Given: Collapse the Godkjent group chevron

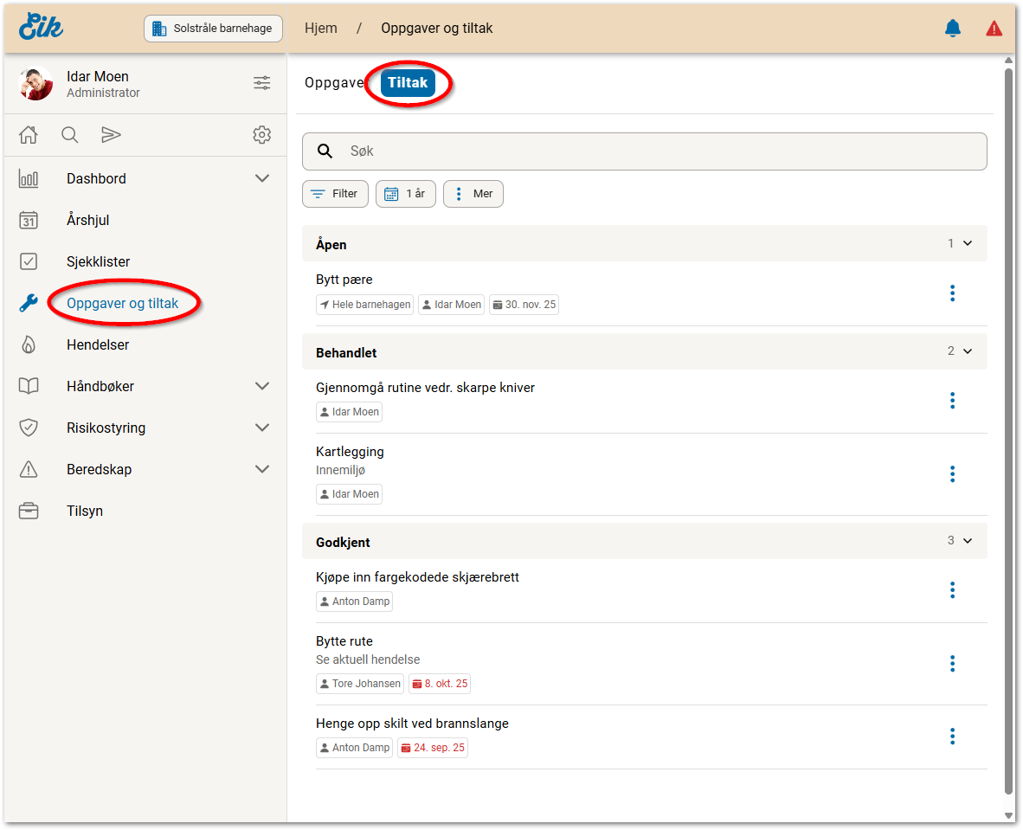Looking at the screenshot, I should 968,541.
